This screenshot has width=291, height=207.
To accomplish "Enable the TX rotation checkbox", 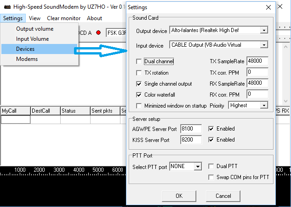I will 139,73.
